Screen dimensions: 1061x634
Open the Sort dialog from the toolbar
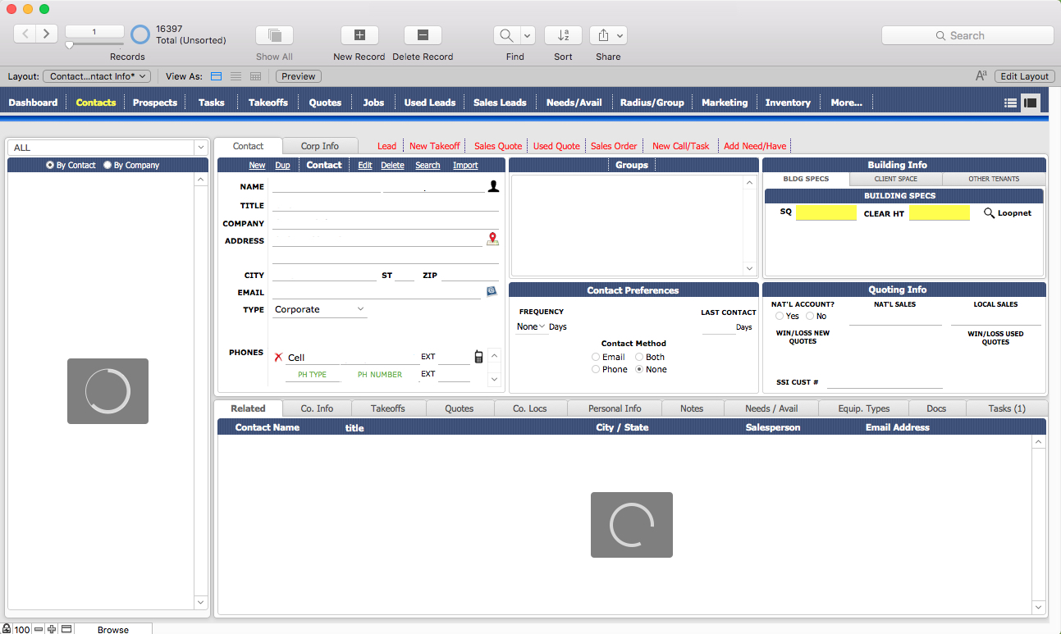(x=563, y=35)
